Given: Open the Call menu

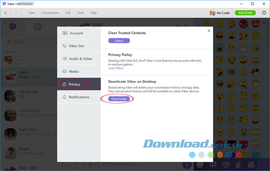Looking at the screenshot, I should [x=68, y=13].
